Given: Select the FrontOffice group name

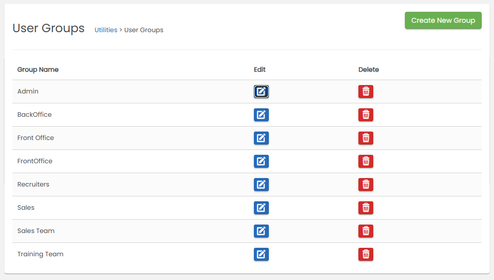Looking at the screenshot, I should [x=35, y=161].
